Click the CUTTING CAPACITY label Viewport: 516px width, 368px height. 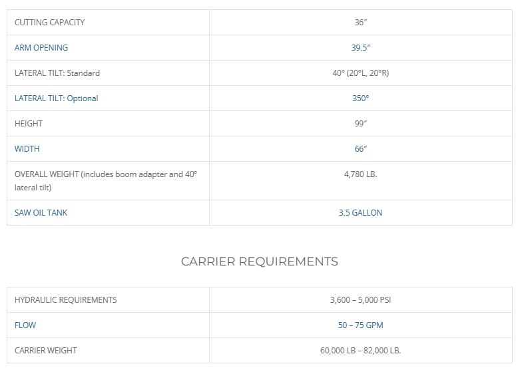49,23
